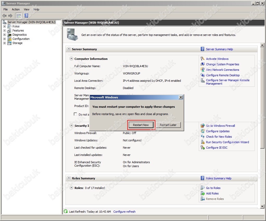The width and height of the screenshot is (266, 221).
Task: Open the Change System Properties link
Action: [x=222, y=64]
